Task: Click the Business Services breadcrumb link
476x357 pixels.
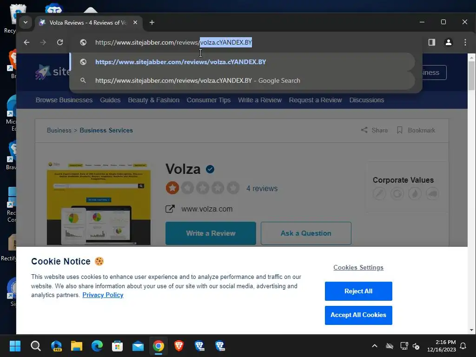Action: coord(106,130)
